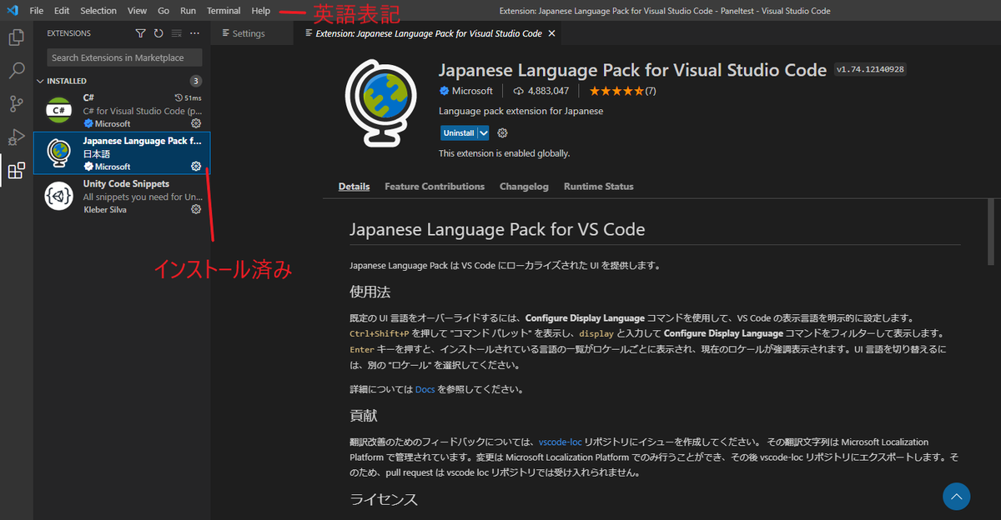Click 'This extension is enabled globally' text
The height and width of the screenshot is (520, 1001).
tap(504, 153)
